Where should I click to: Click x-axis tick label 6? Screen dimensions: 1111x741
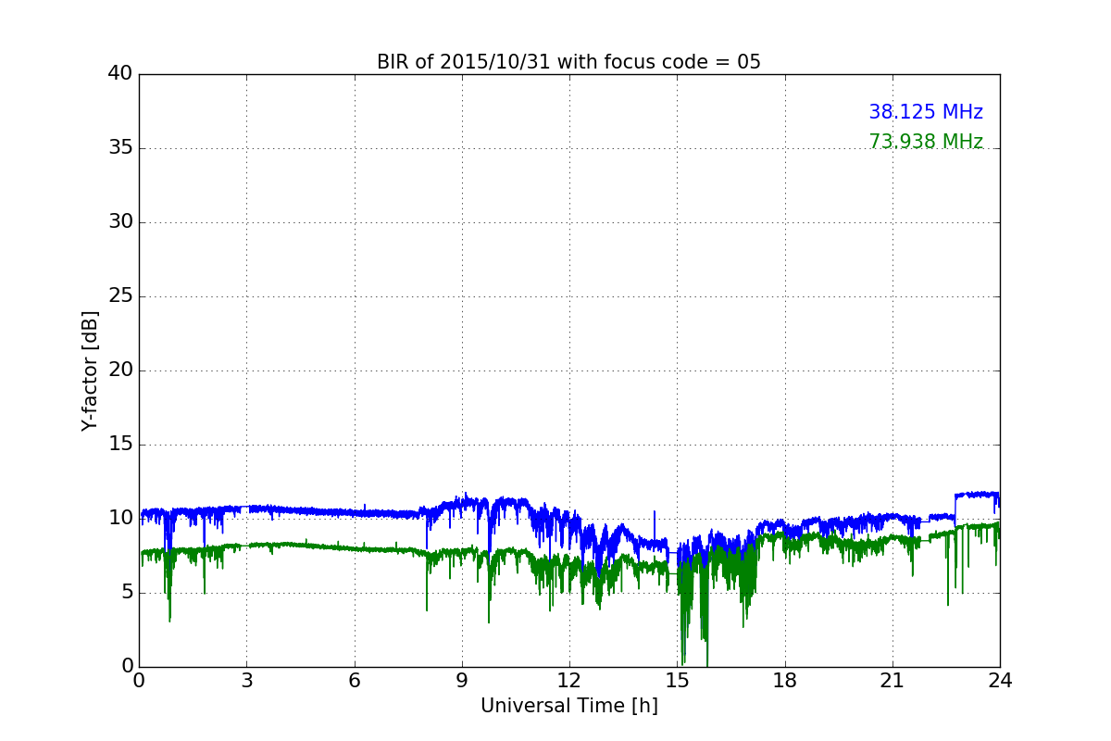pyautogui.click(x=354, y=681)
